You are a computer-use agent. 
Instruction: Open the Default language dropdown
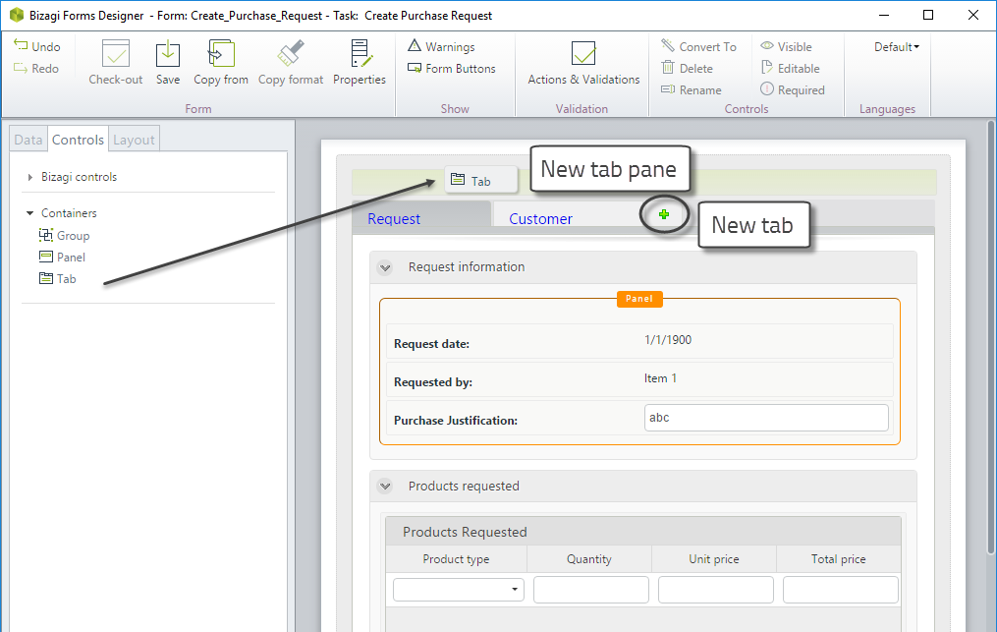click(x=897, y=46)
